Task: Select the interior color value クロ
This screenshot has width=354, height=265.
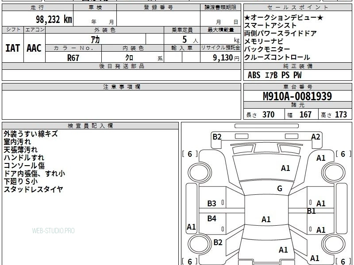Action: [x=129, y=58]
